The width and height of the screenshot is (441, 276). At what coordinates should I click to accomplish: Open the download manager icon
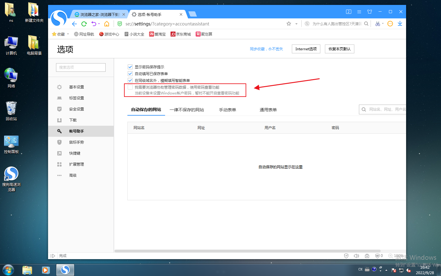click(400, 24)
